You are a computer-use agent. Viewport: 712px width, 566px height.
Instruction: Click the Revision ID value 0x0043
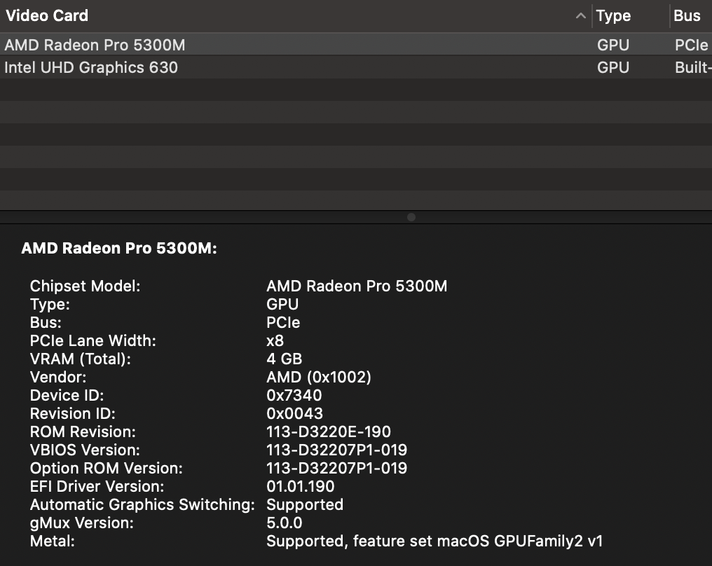[295, 413]
